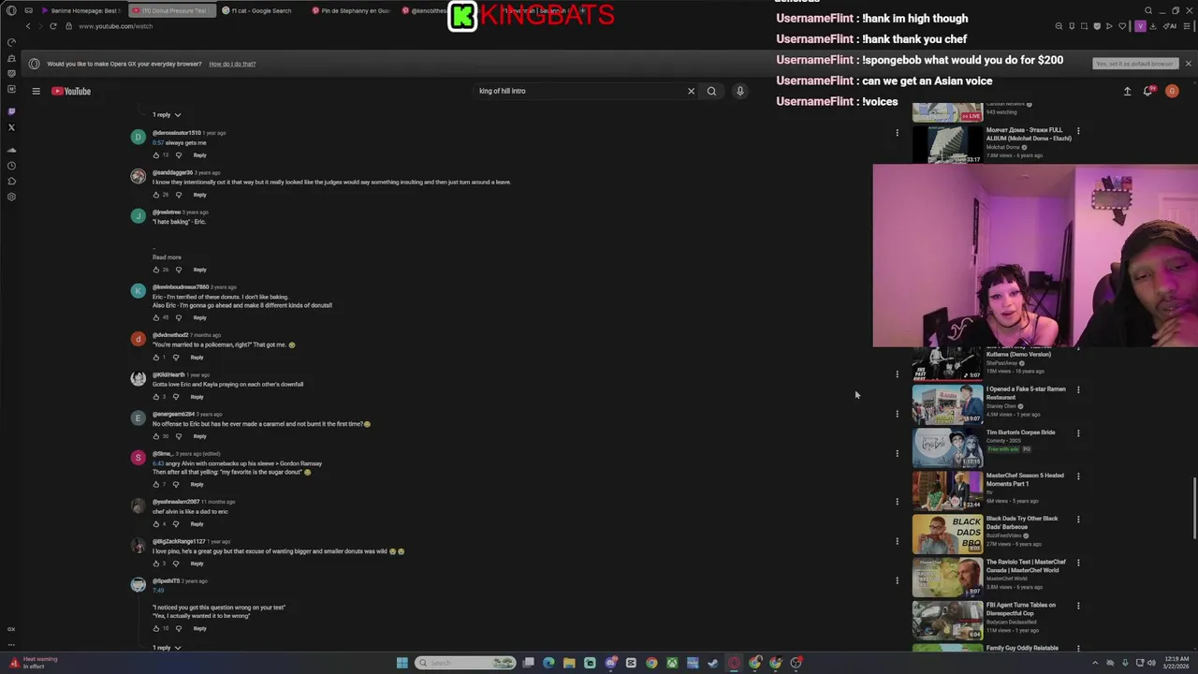Open Opera sidebar settings gear
The image size is (1198, 674).
coord(11,197)
